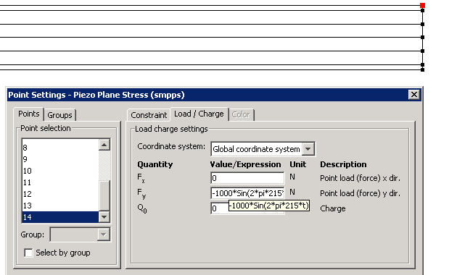This screenshot has width=457, height=275.
Task: Click the Fy expression input field
Action: tap(247, 193)
